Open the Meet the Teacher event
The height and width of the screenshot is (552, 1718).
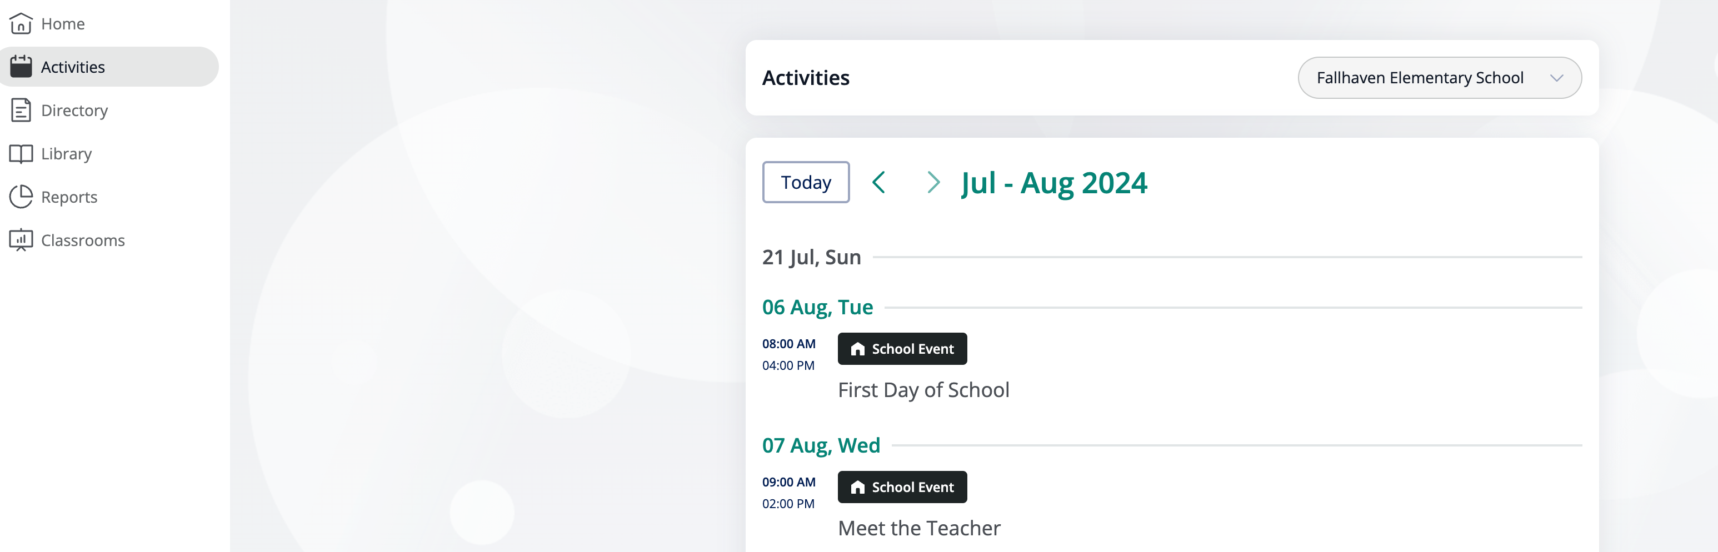(919, 529)
